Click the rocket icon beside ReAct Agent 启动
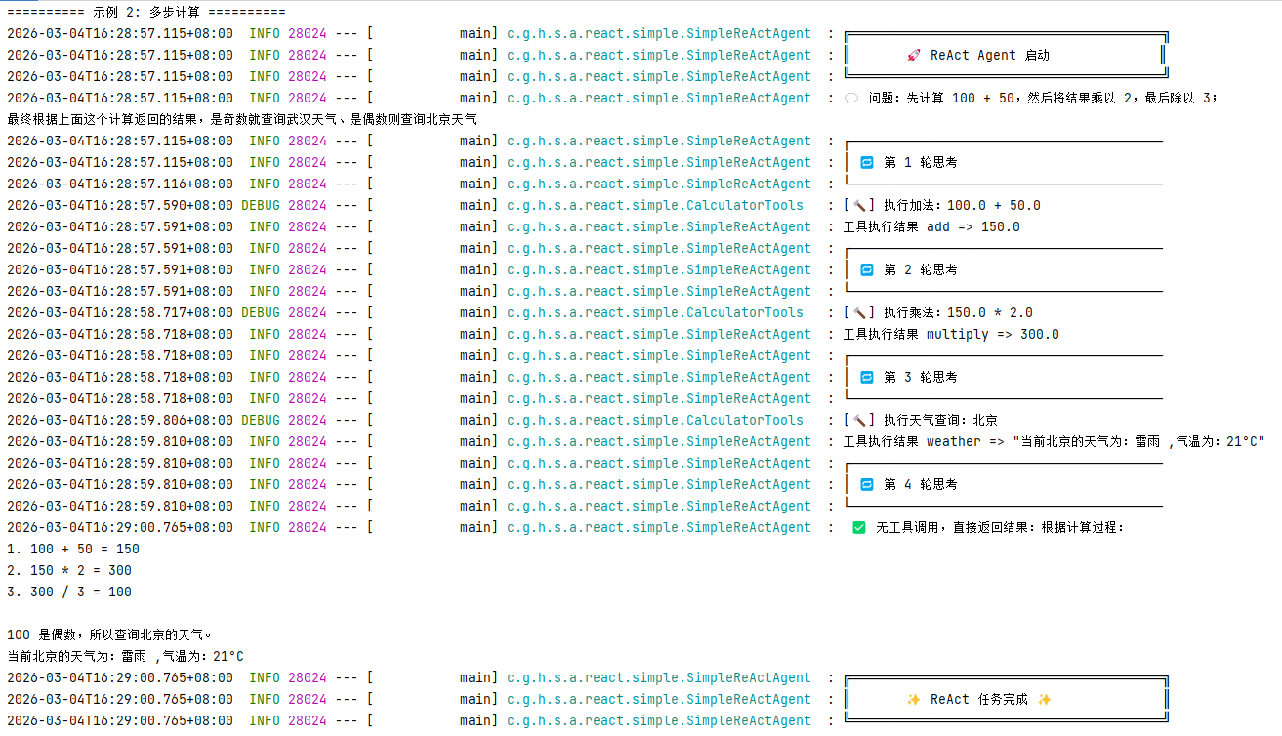 tap(913, 56)
